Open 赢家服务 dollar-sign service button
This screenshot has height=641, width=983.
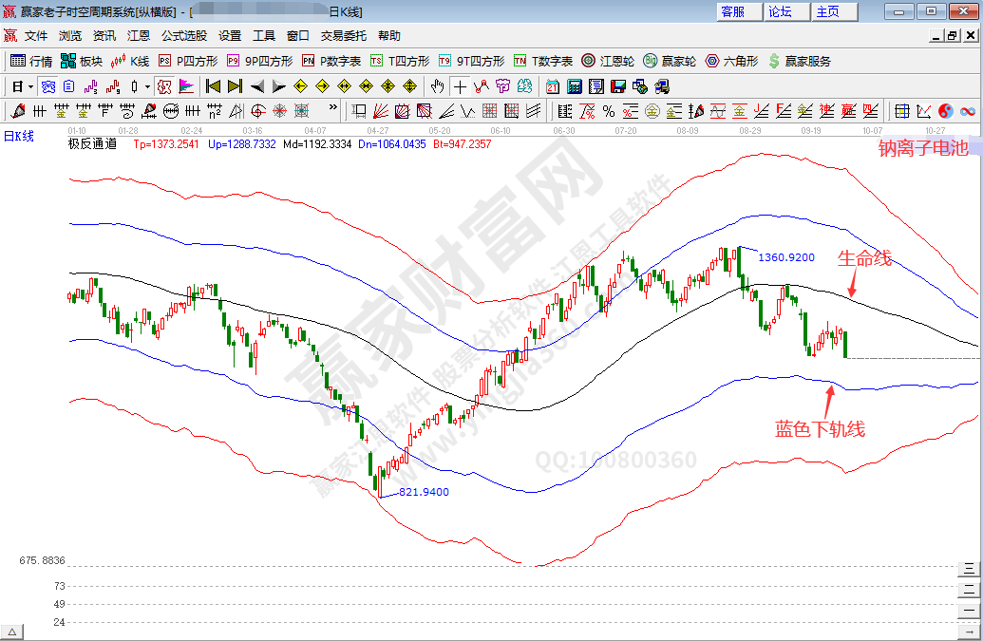point(798,61)
